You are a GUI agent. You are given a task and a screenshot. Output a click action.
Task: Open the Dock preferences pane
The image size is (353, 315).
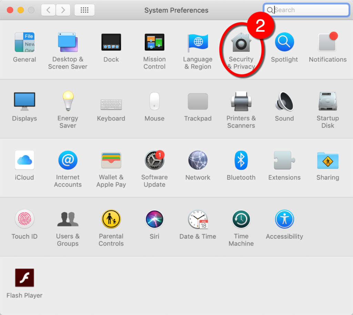click(111, 43)
